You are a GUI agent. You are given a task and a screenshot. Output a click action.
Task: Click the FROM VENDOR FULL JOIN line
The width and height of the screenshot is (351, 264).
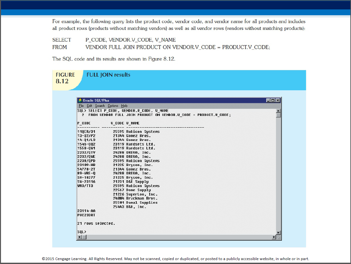(156, 115)
